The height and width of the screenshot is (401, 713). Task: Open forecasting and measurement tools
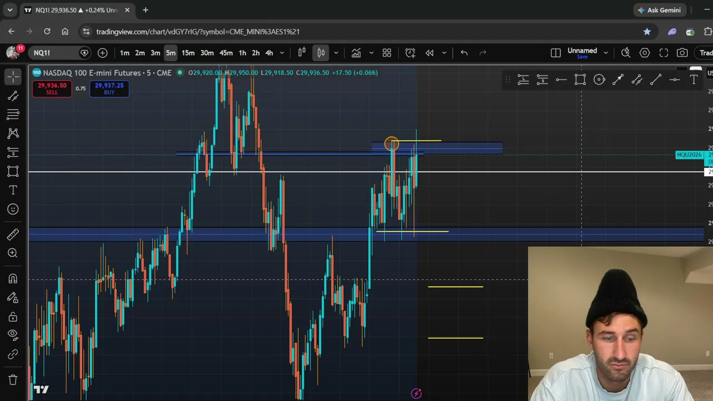coord(13,153)
